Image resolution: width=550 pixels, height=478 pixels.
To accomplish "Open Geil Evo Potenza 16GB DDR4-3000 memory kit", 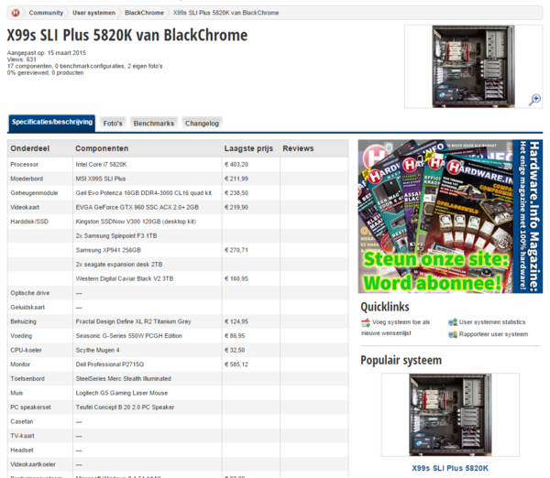I will click(x=144, y=193).
